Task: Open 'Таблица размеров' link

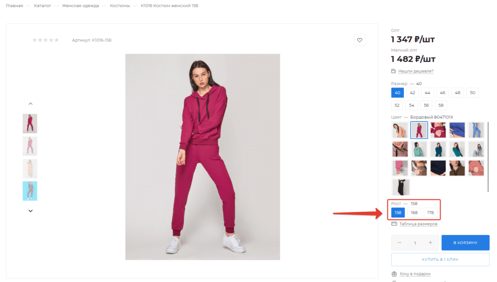Action: (x=418, y=224)
